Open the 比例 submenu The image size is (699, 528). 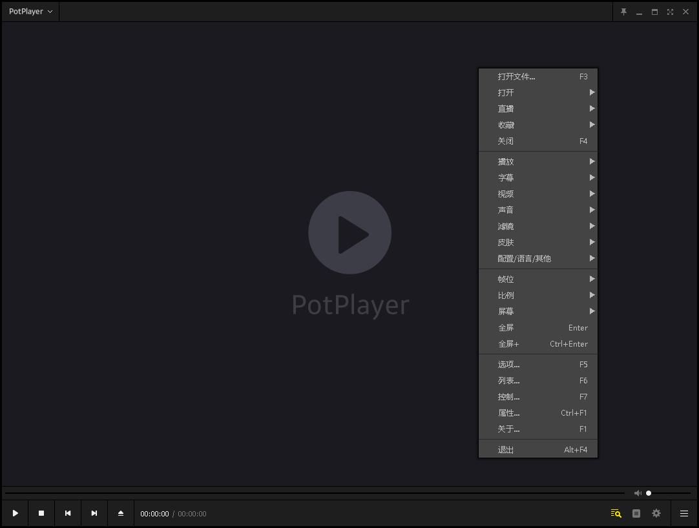[x=538, y=296]
